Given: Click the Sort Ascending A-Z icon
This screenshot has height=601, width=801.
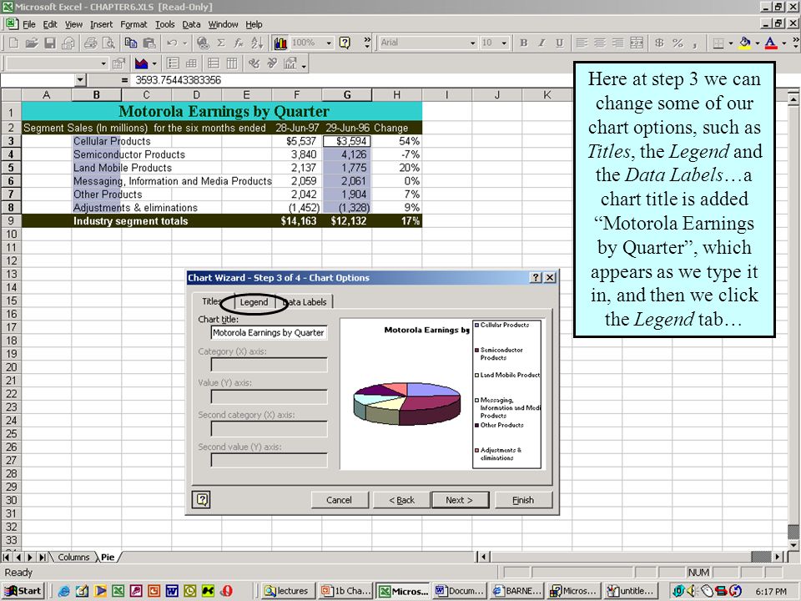Looking at the screenshot, I should tap(257, 43).
